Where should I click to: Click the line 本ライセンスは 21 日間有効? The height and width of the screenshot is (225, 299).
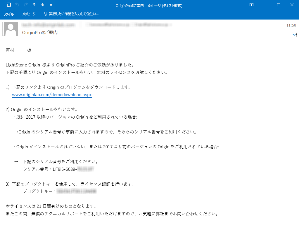(x=51, y=206)
